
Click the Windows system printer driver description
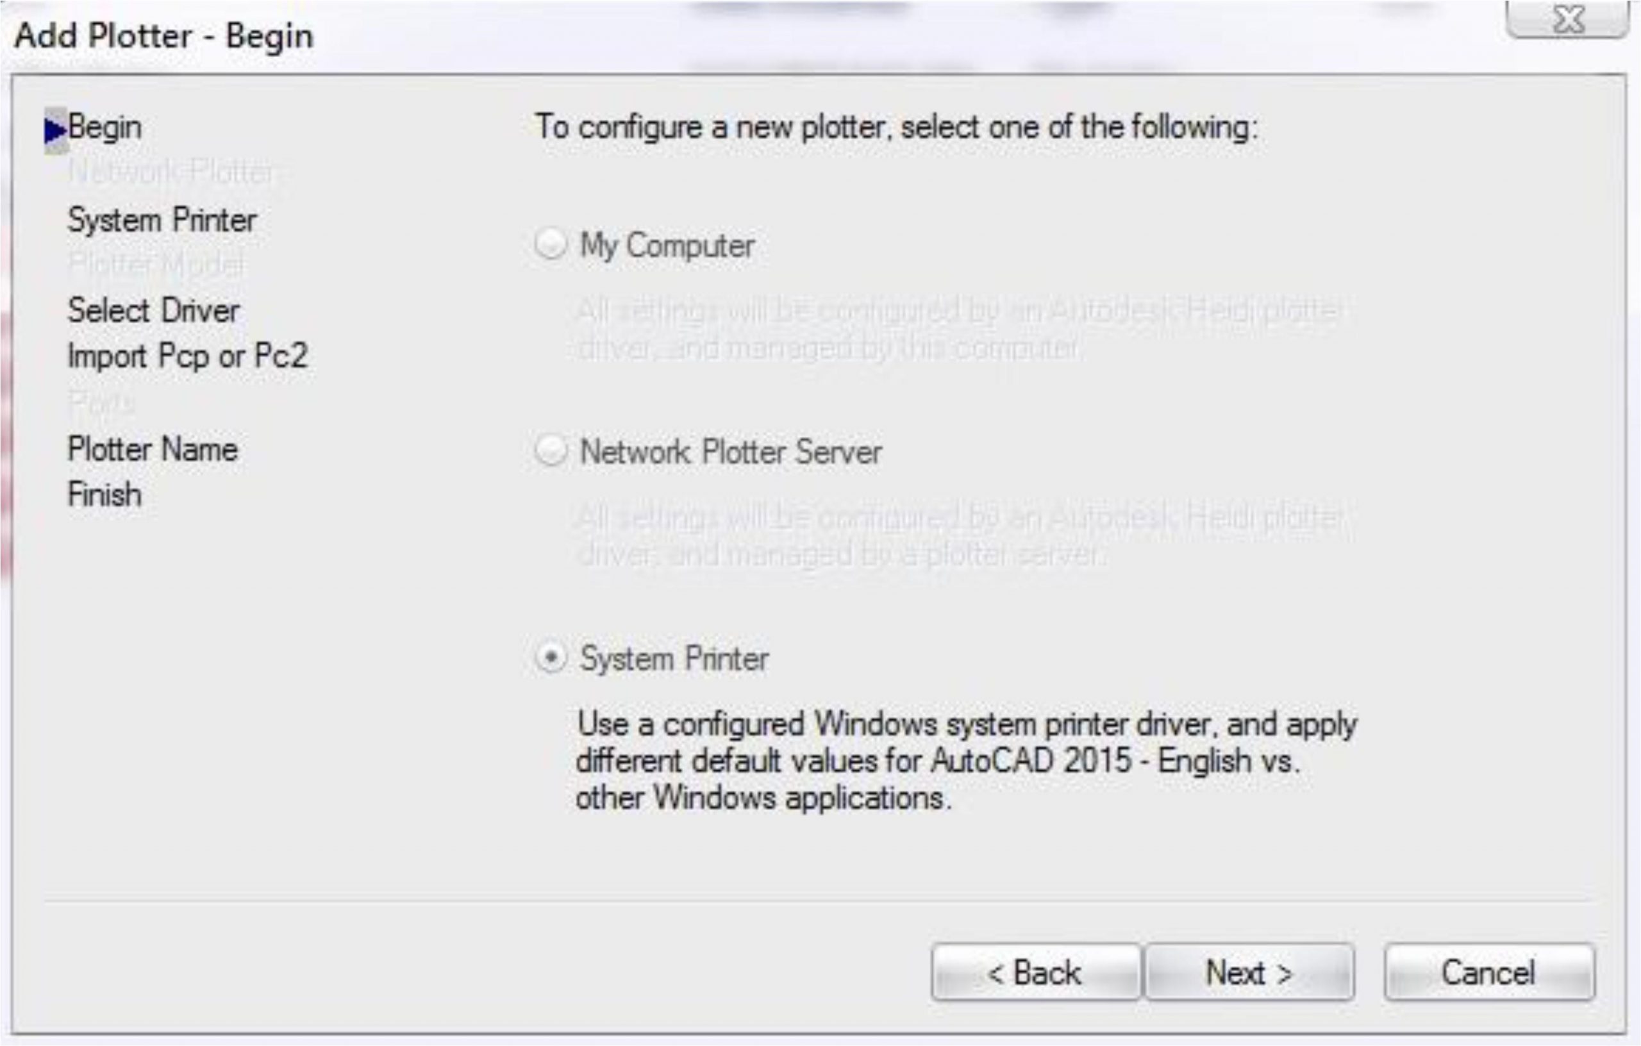[967, 761]
